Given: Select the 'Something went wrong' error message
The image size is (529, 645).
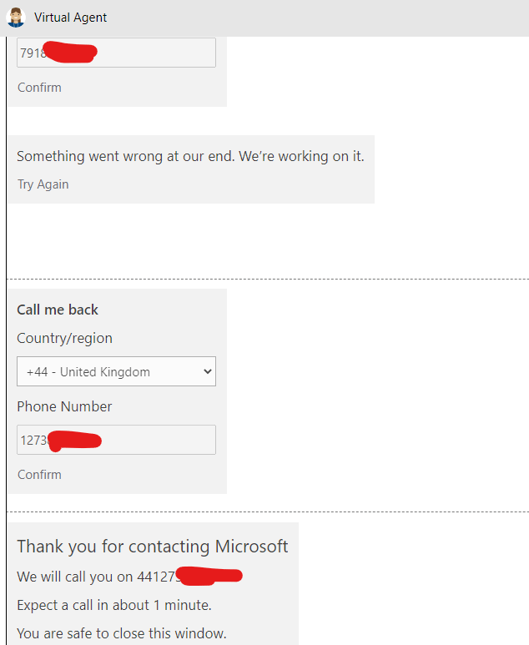Looking at the screenshot, I should click(190, 156).
